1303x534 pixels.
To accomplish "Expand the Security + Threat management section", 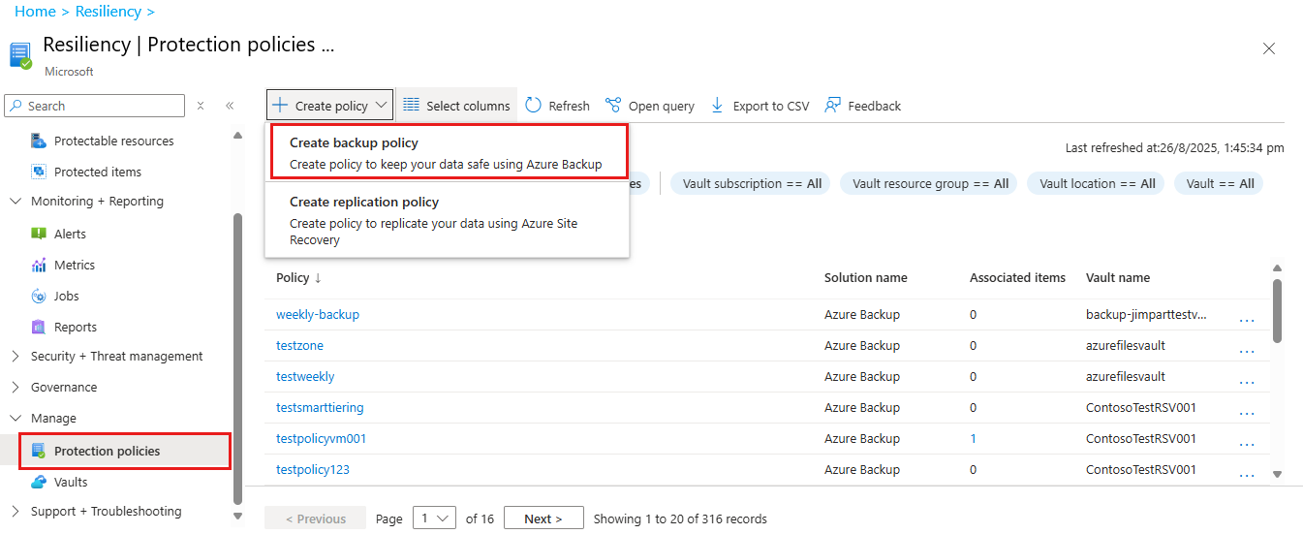I will [15, 356].
